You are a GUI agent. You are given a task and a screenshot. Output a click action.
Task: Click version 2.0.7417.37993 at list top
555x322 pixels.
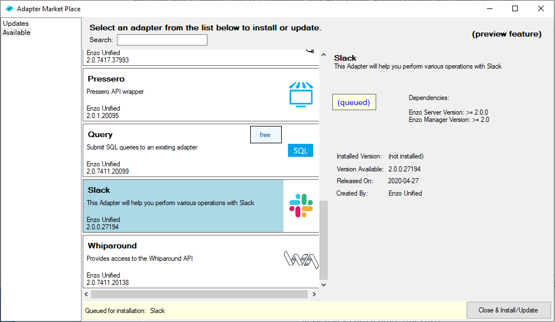click(107, 60)
